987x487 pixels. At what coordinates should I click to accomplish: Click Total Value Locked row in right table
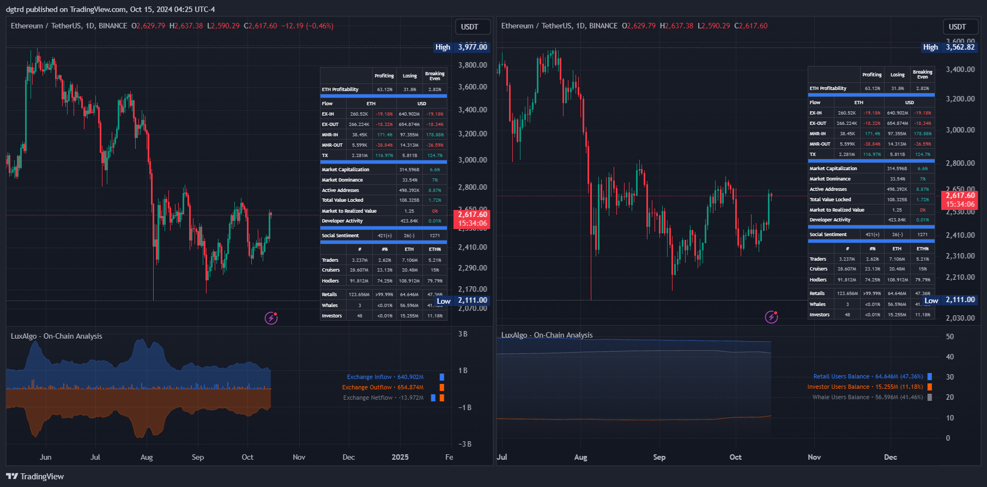pos(871,200)
